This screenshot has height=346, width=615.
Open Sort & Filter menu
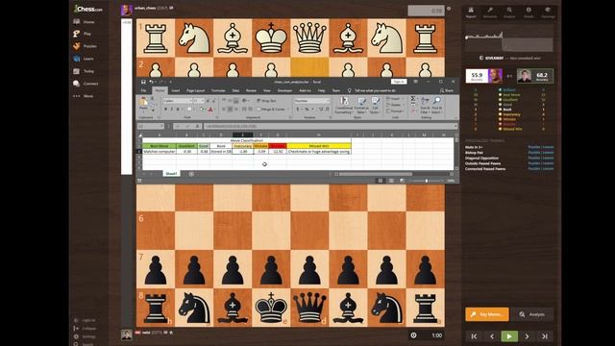click(x=425, y=105)
